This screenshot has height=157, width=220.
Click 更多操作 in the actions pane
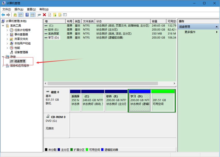[x=190, y=32]
